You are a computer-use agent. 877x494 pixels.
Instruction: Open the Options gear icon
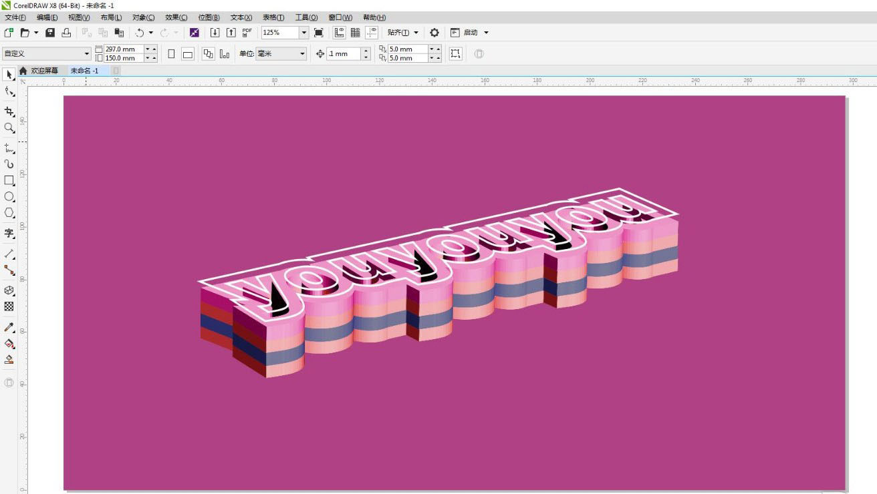tap(434, 33)
